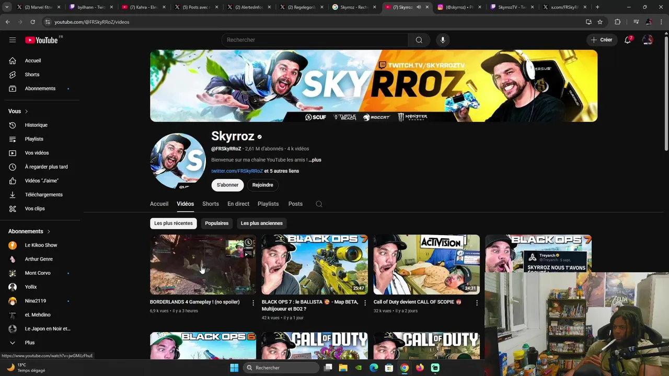Select the Populaires filter chip
Viewport: 669px width, 376px height.
tap(217, 224)
